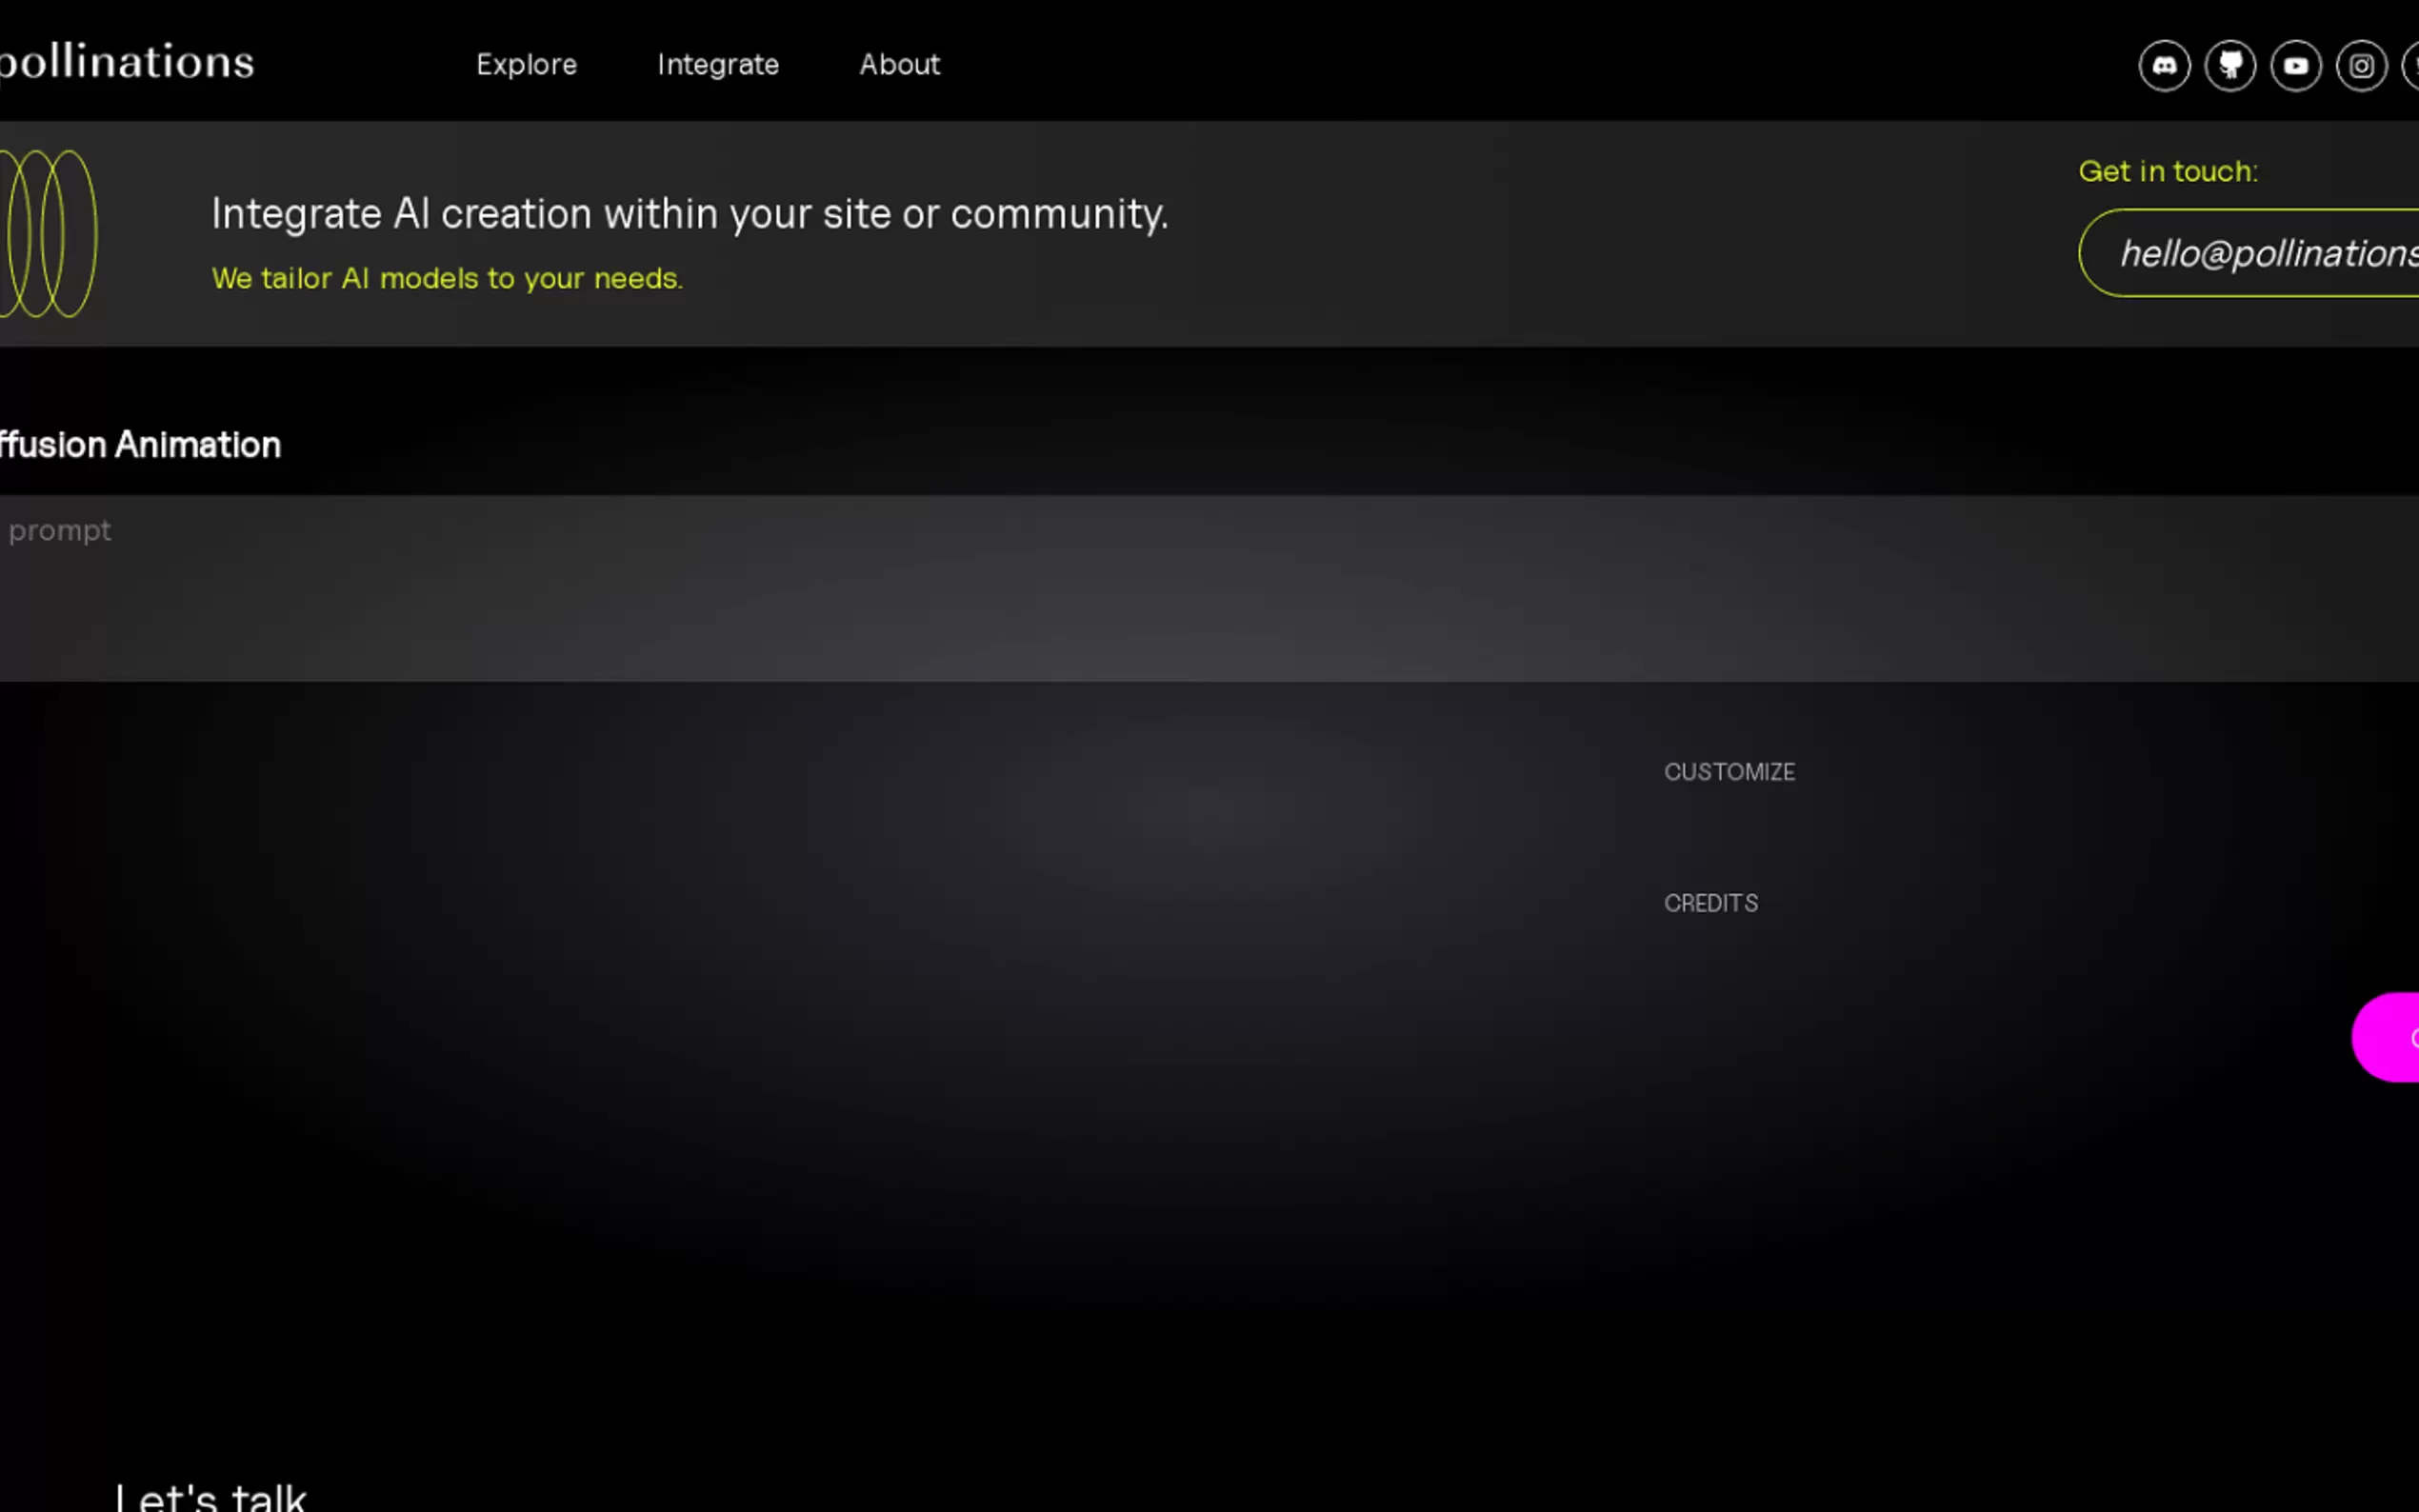Expand the CREDITS section
Image resolution: width=2419 pixels, height=1512 pixels.
pos(1710,903)
